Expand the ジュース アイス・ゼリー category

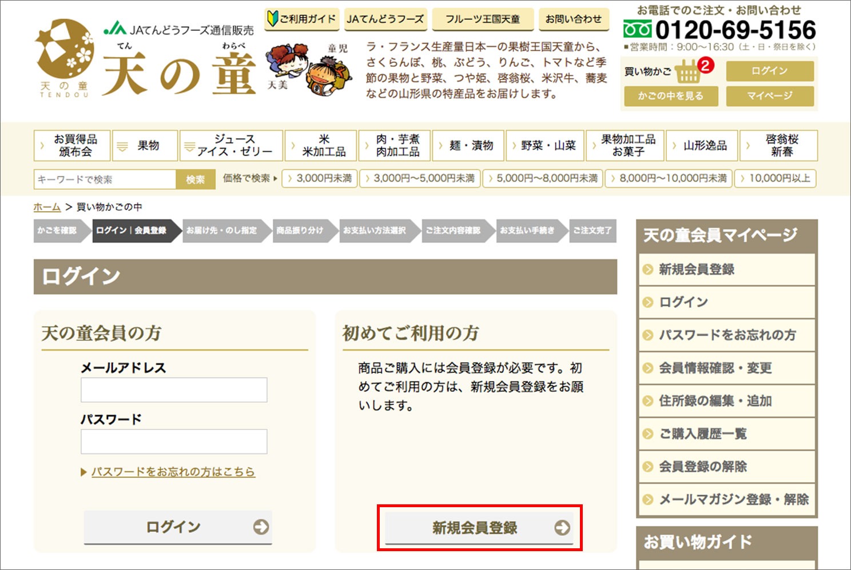tap(231, 146)
